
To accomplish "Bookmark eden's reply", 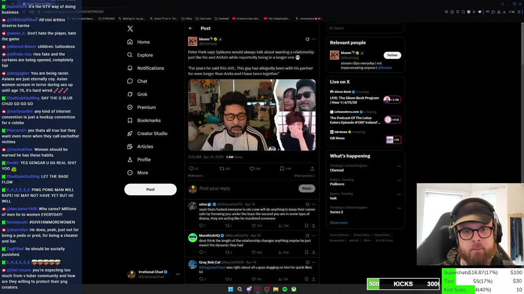I will pyautogui.click(x=306, y=225).
